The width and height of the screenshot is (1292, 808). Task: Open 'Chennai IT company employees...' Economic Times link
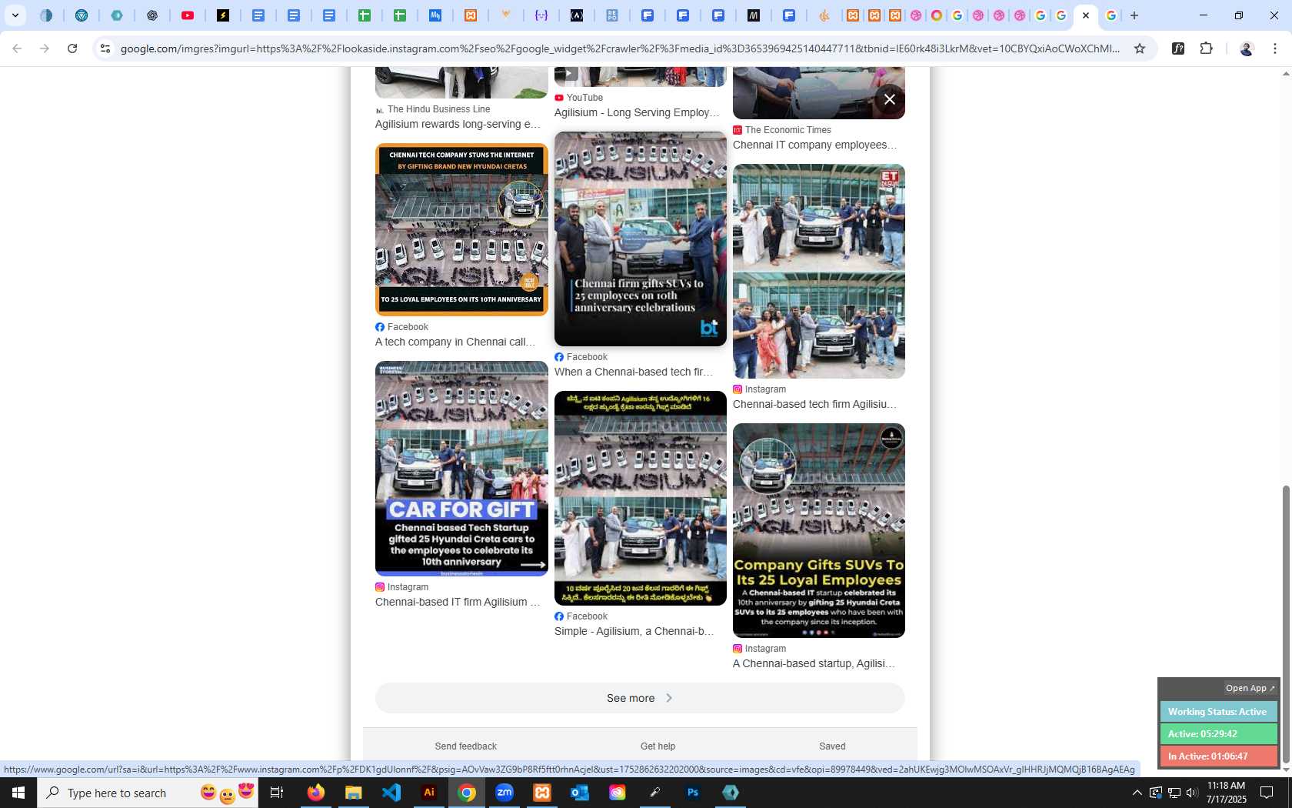point(815,145)
